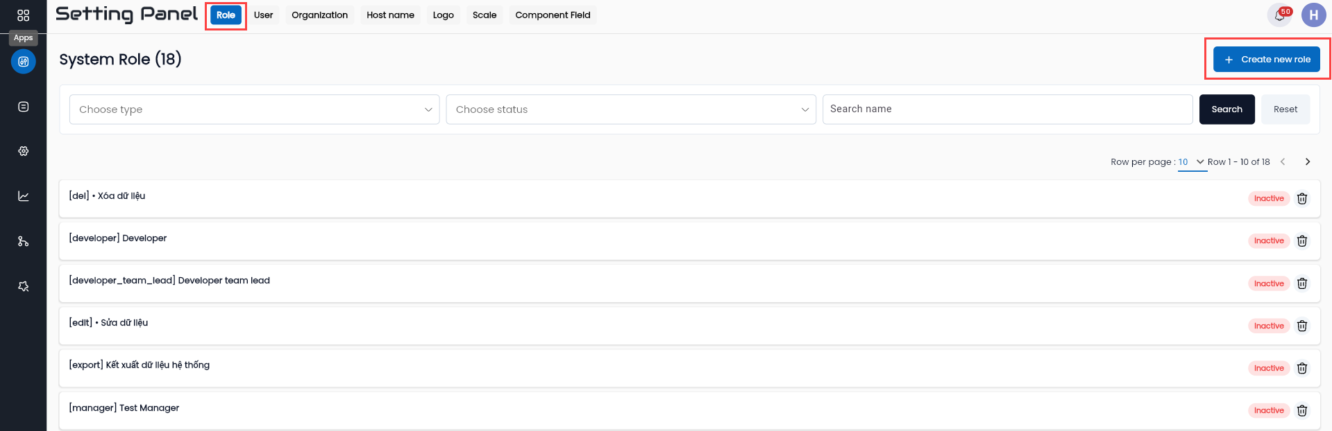Open the Apps grid menu icon
The width and height of the screenshot is (1332, 431).
pos(23,15)
